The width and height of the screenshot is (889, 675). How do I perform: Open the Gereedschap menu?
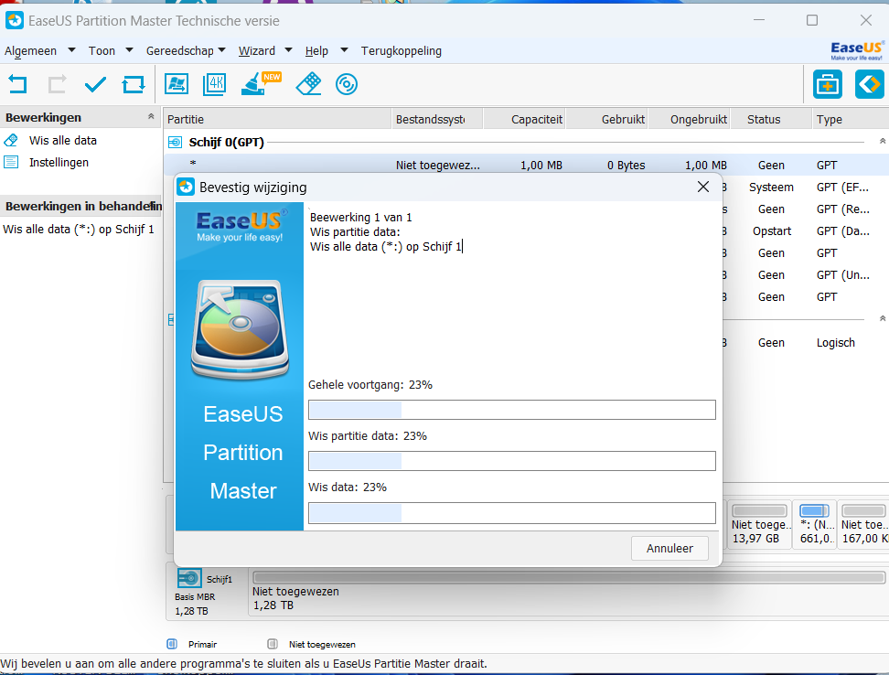[x=180, y=51]
